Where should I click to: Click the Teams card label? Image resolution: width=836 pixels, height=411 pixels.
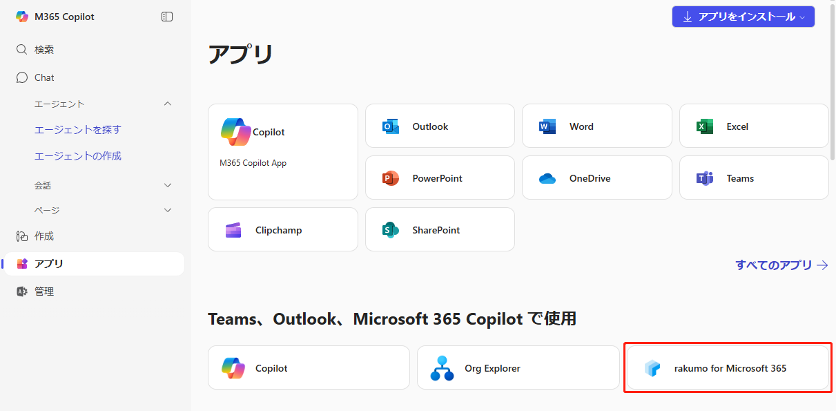[740, 178]
